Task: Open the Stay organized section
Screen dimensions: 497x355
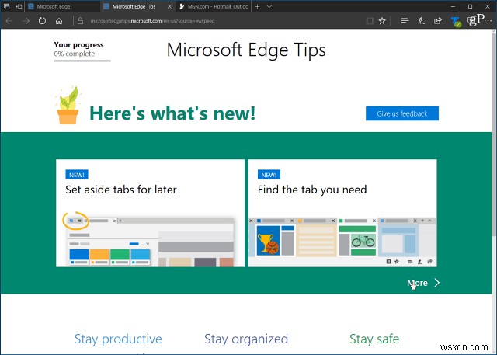Action: click(x=246, y=339)
